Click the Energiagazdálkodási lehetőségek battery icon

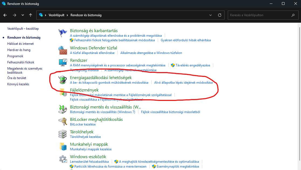[x=63, y=80]
